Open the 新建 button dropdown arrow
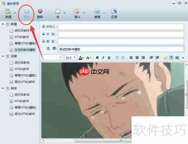188x144 pixels. click(15, 13)
